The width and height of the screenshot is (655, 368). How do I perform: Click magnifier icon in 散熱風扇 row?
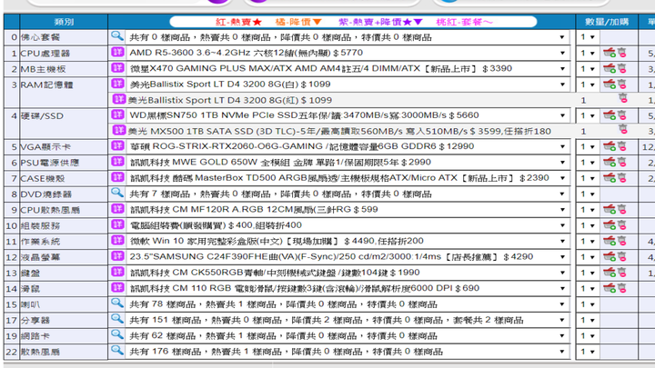(117, 351)
